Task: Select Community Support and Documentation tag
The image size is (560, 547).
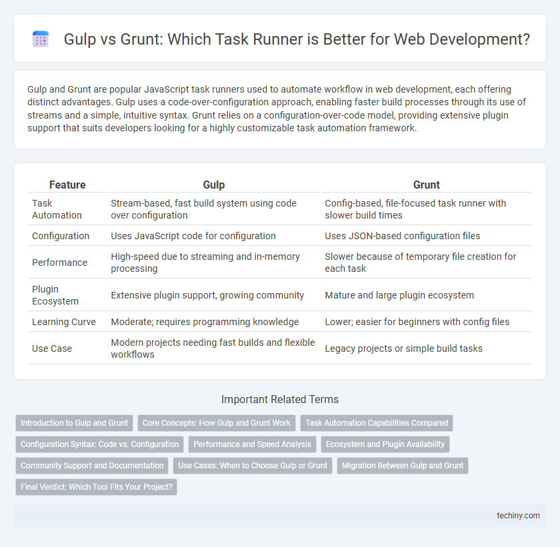Action: (92, 466)
